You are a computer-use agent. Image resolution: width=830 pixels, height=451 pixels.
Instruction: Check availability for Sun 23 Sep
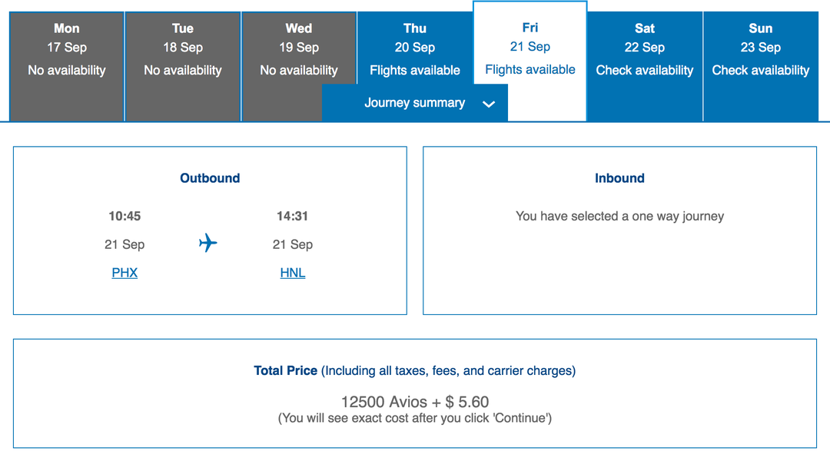point(760,48)
